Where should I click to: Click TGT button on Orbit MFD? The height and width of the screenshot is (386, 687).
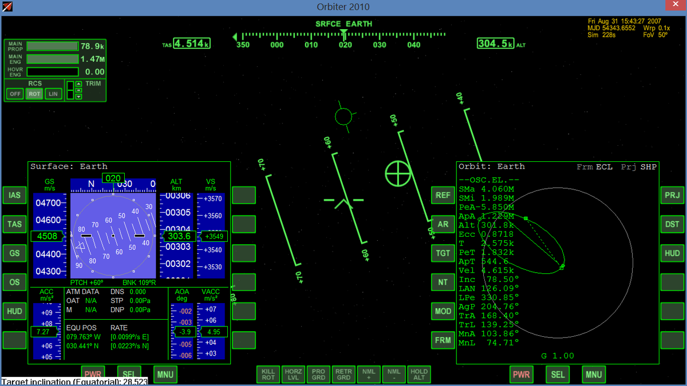(443, 253)
